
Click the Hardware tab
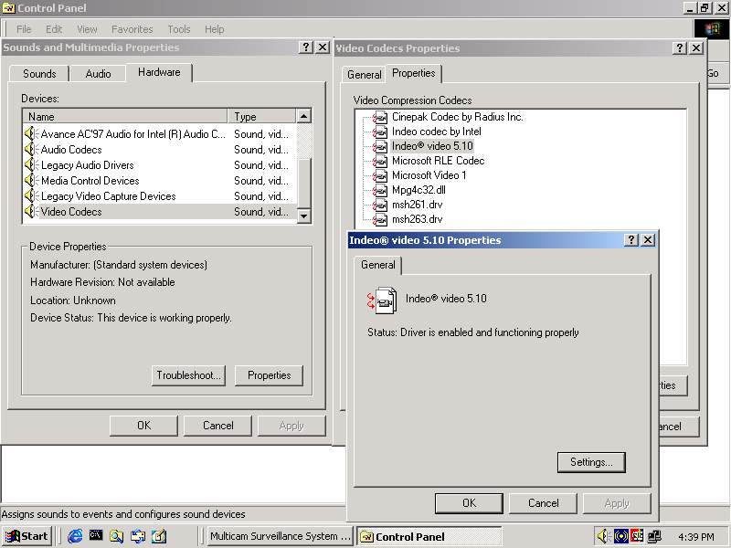[x=159, y=72]
